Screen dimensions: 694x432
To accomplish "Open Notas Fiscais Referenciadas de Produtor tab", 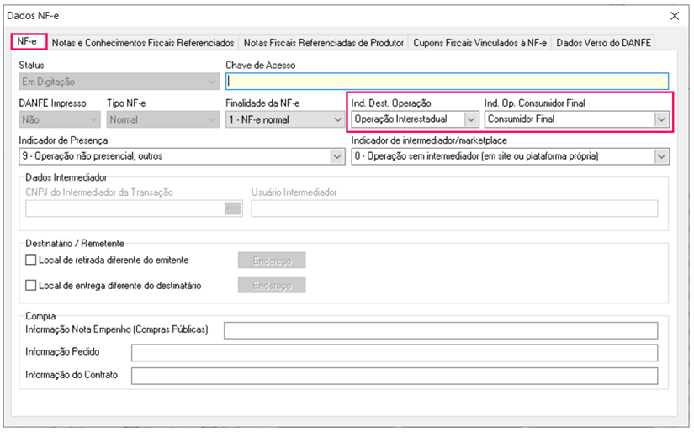I will [x=324, y=42].
